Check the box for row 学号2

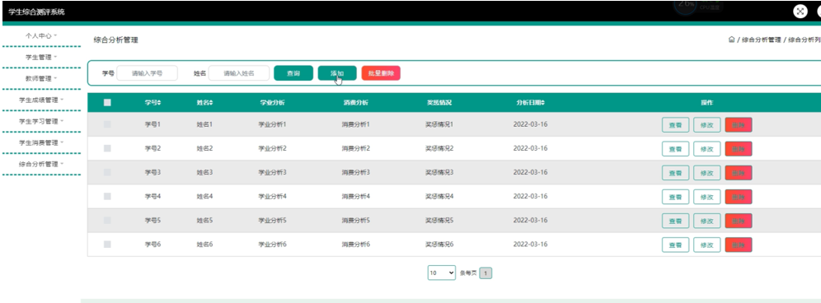pos(107,149)
